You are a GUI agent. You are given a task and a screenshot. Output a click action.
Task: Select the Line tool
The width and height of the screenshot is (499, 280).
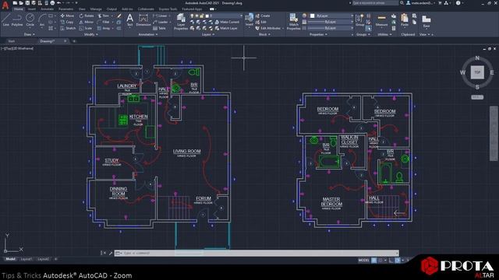(x=5, y=19)
